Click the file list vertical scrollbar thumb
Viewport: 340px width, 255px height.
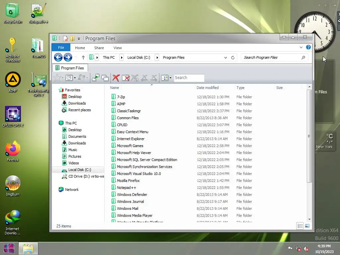coord(309,136)
